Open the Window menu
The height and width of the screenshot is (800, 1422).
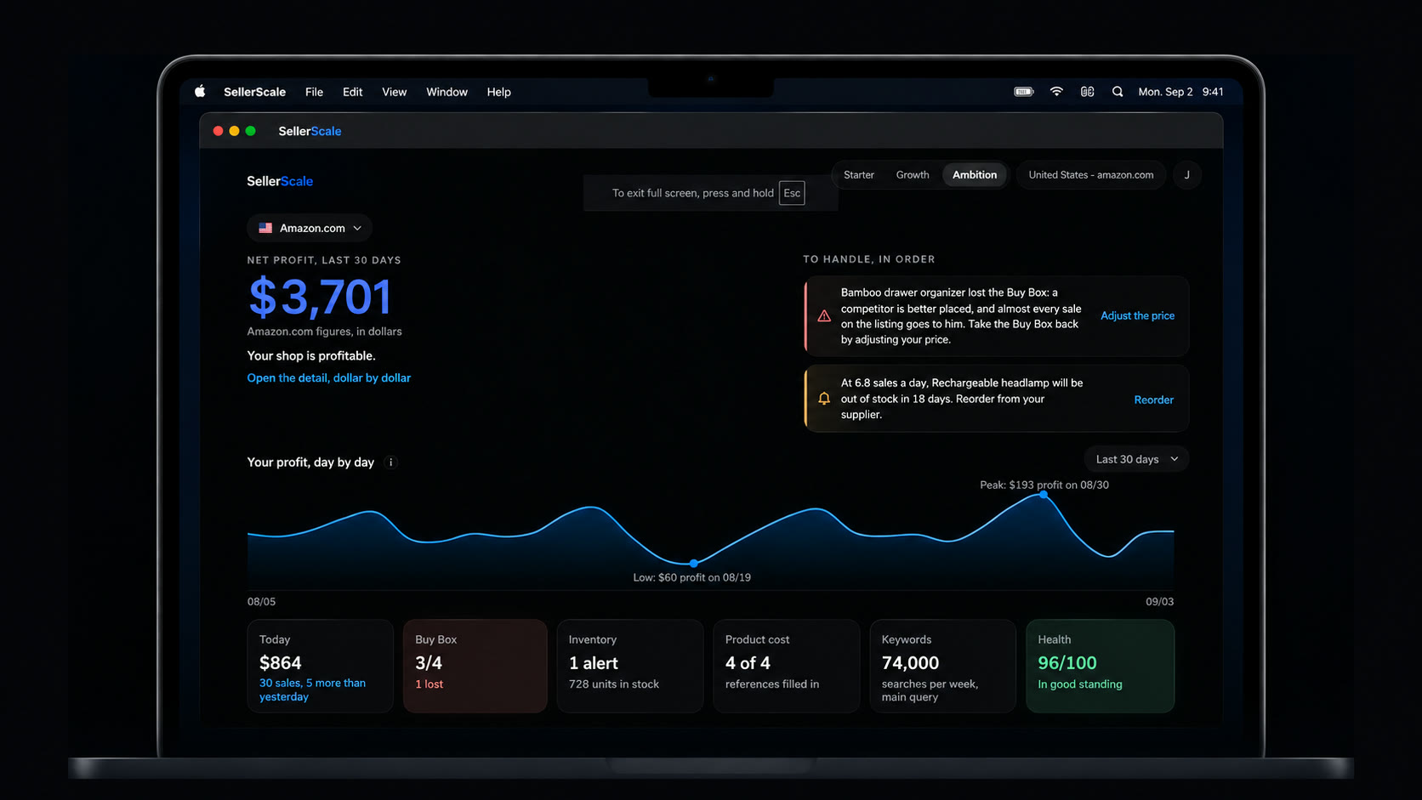[x=447, y=92]
